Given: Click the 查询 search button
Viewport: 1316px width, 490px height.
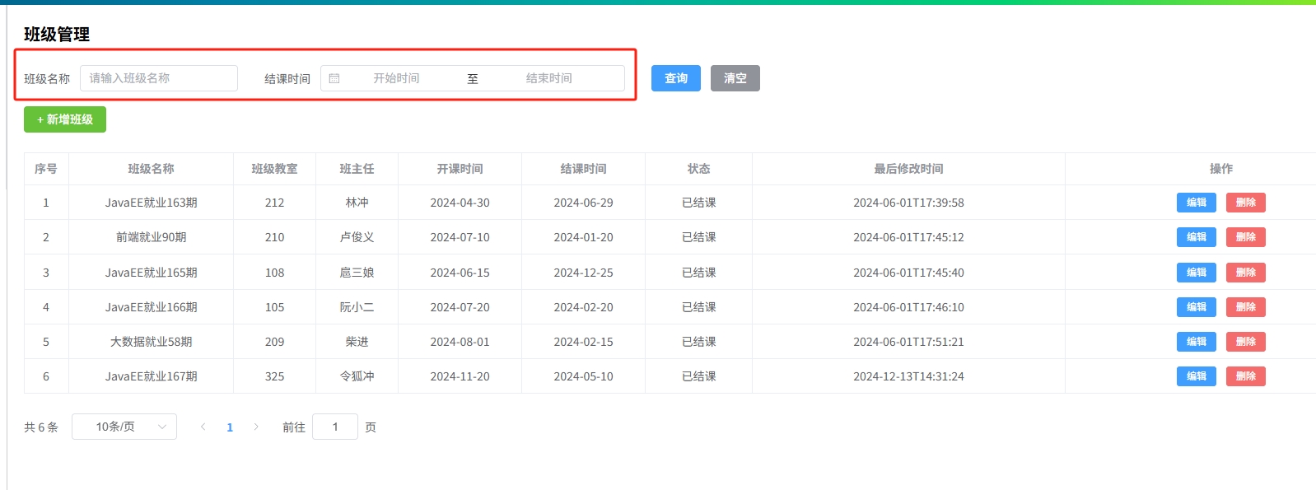Looking at the screenshot, I should 675,78.
